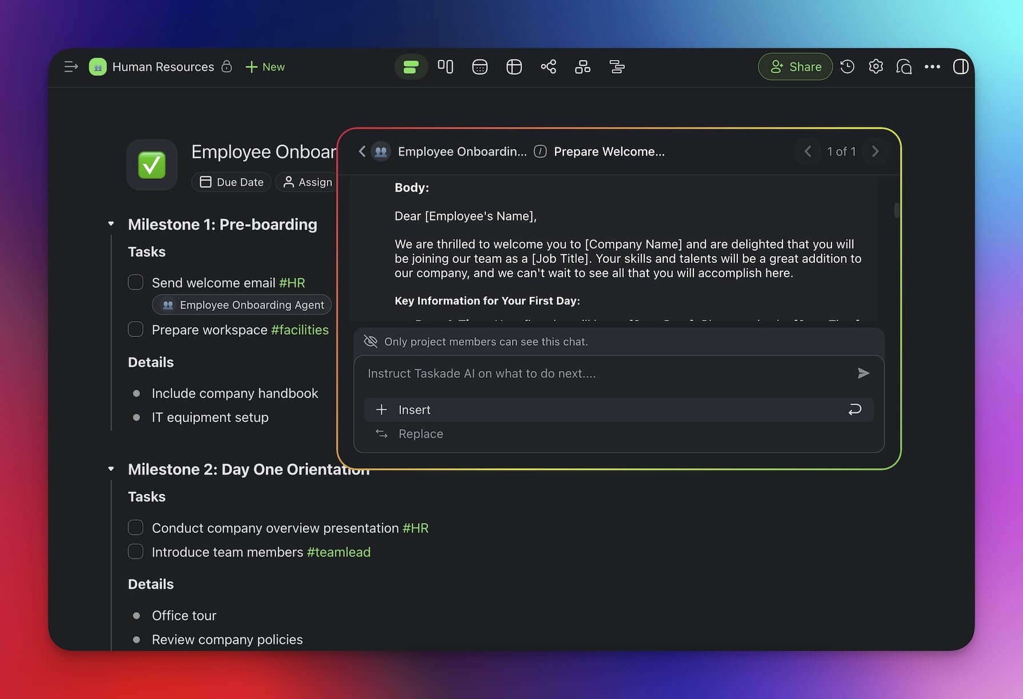1023x699 pixels.
Task: Open the settings gear icon
Action: (x=876, y=67)
